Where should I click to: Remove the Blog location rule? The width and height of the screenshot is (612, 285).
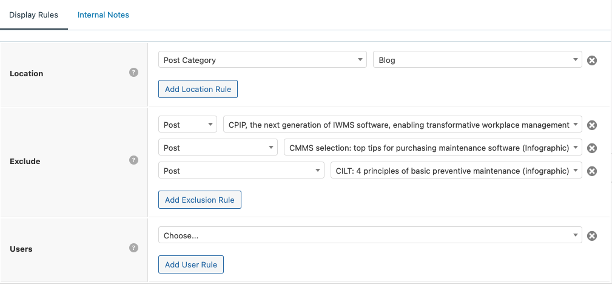click(593, 61)
